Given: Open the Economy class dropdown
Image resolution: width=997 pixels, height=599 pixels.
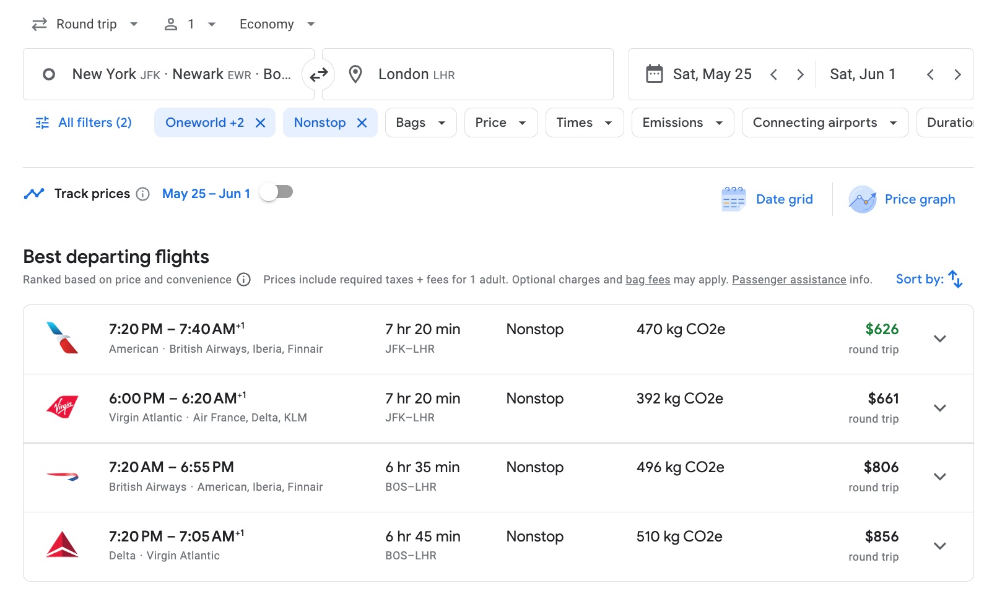Looking at the screenshot, I should [276, 24].
